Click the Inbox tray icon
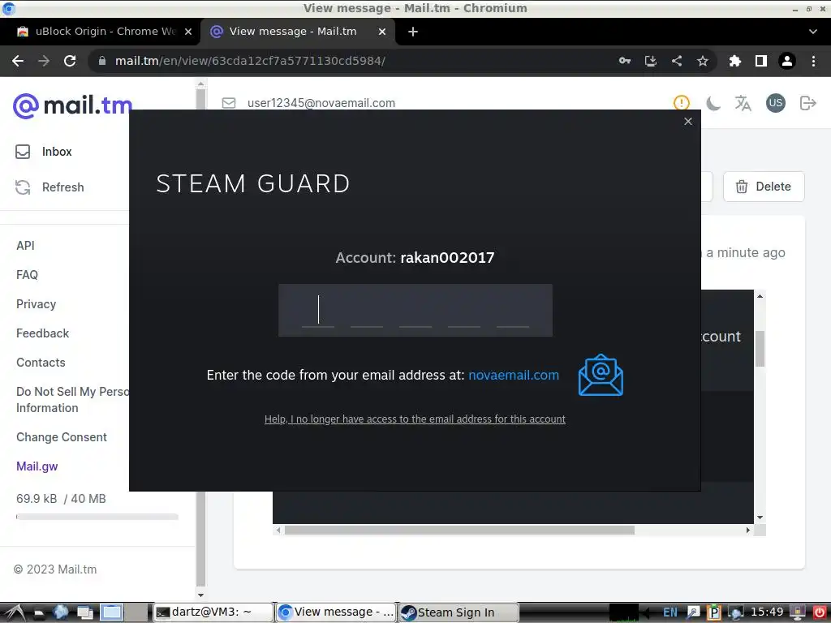The image size is (831, 623). click(x=23, y=152)
